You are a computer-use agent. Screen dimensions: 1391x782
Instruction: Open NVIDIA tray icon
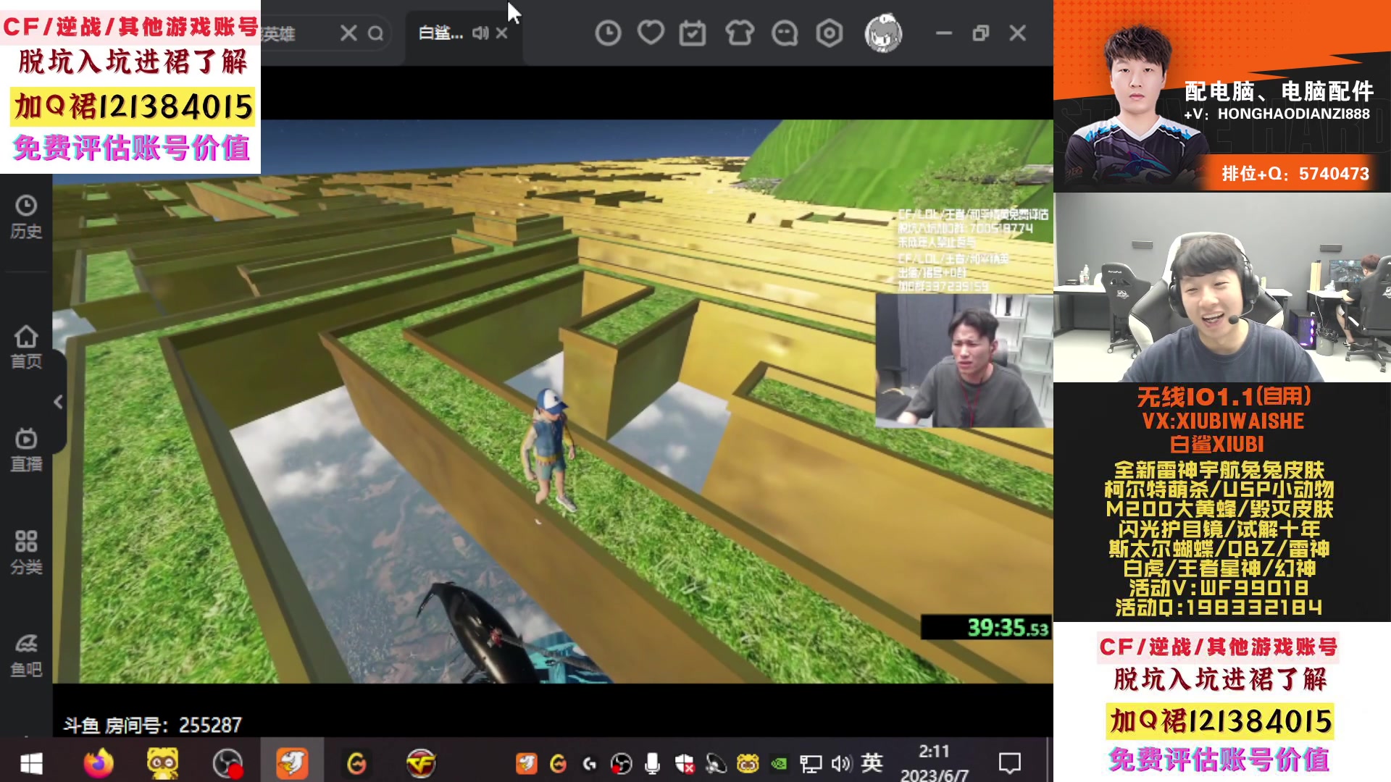tap(779, 763)
